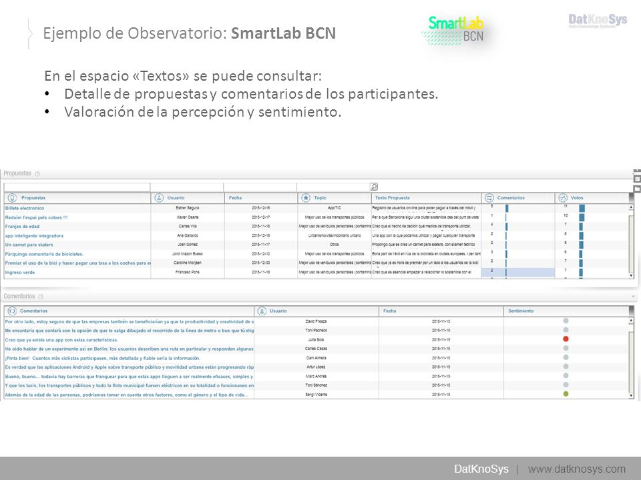Sort comments by Fecha column header
641x480 pixels.
(389, 311)
